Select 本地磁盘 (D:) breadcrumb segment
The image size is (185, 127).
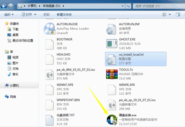(51, 6)
